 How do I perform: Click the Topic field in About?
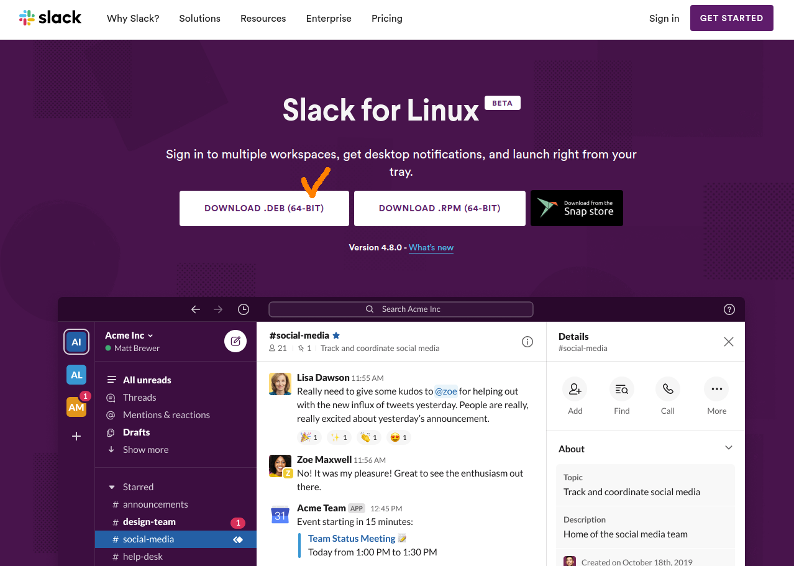(646, 485)
